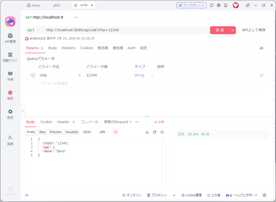
Task: Click the refresh icon in title bar
Action: [212, 5]
